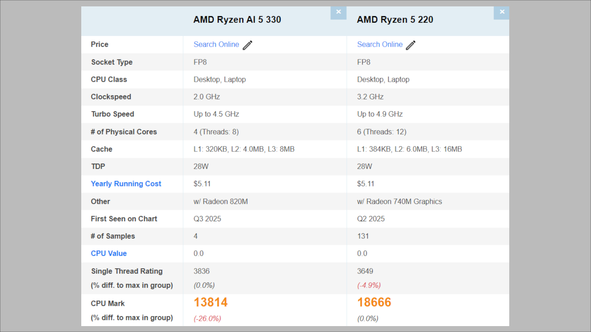Image resolution: width=591 pixels, height=332 pixels.
Task: Open Search Online for AMD Ryzen AI 5 330
Action: [x=216, y=44]
